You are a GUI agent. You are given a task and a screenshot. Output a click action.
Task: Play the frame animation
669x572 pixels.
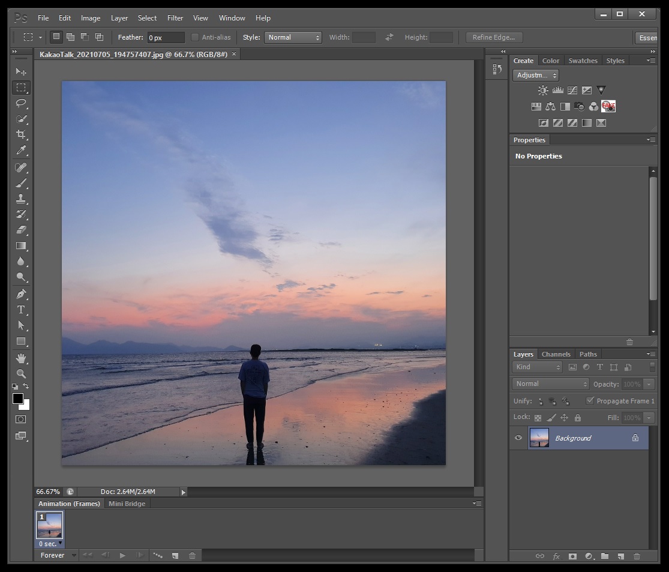pos(122,555)
